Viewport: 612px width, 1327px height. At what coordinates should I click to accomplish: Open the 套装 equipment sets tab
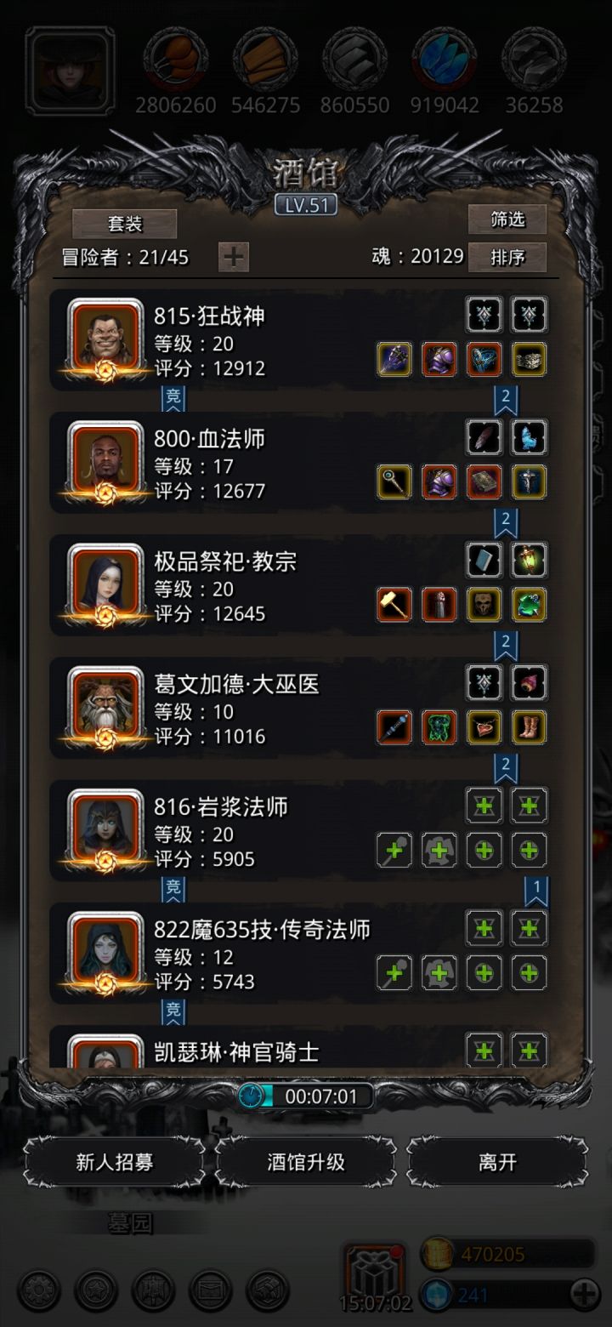pyautogui.click(x=125, y=224)
